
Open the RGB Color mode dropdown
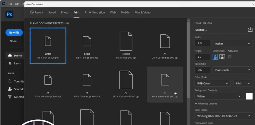coord(212,83)
